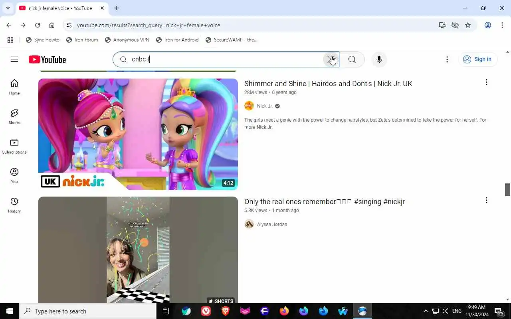Sign in to YouTube
This screenshot has height=319, width=511.
[477, 59]
